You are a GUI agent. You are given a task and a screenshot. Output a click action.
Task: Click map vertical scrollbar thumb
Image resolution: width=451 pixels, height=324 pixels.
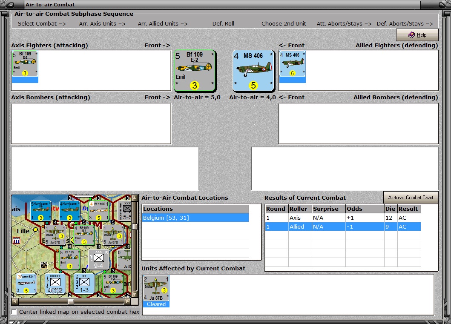coord(134,227)
